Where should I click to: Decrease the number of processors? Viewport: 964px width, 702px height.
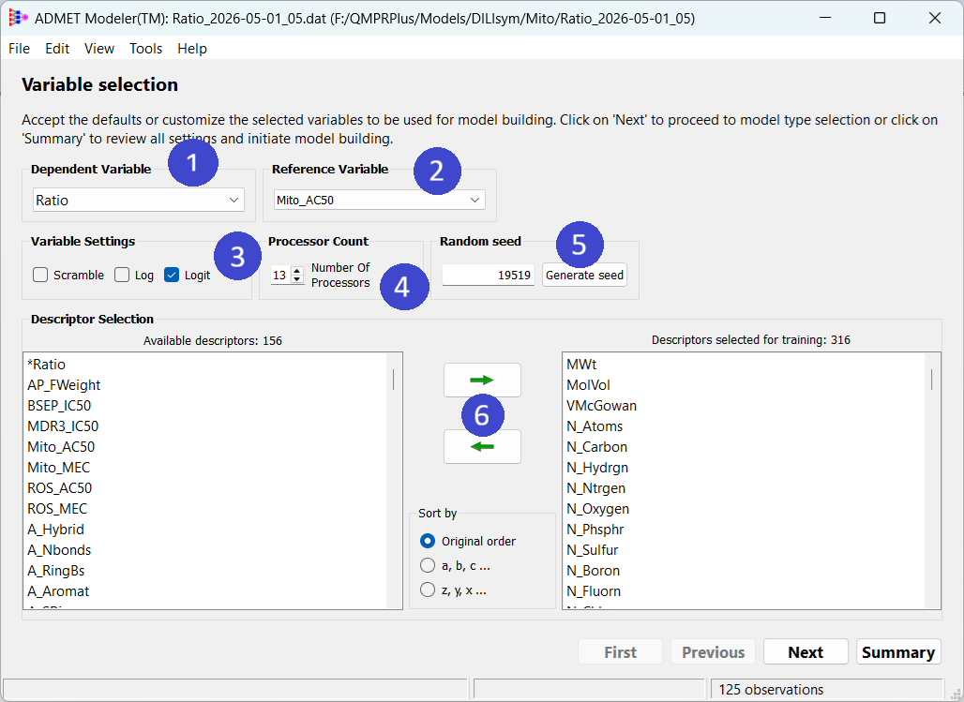297,279
